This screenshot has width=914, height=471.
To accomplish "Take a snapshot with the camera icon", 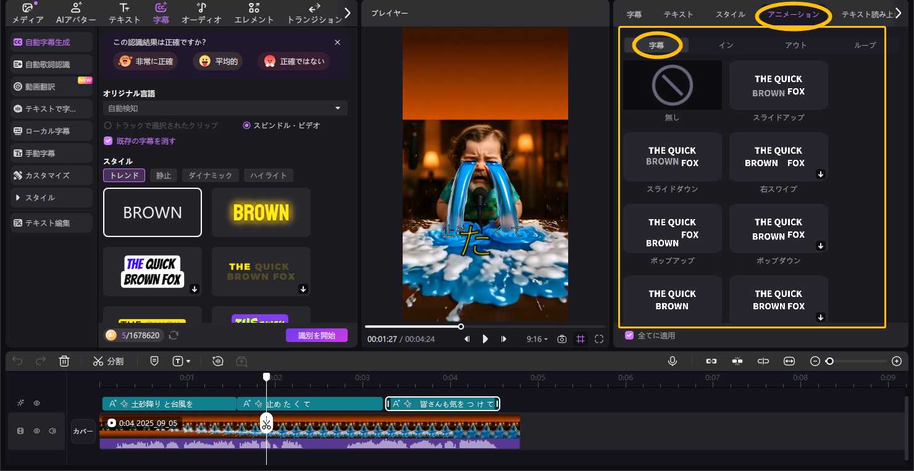I will point(561,339).
